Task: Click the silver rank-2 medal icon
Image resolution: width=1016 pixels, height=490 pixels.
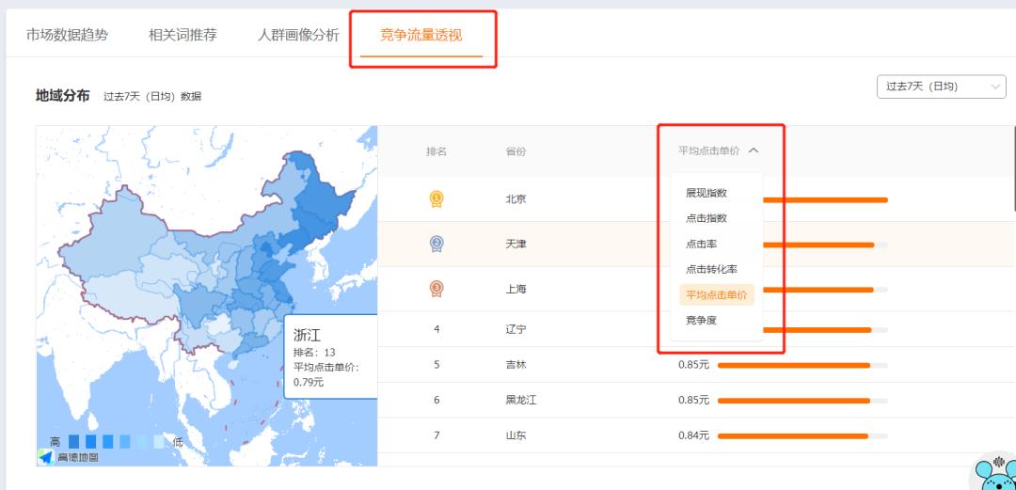Action: [437, 244]
